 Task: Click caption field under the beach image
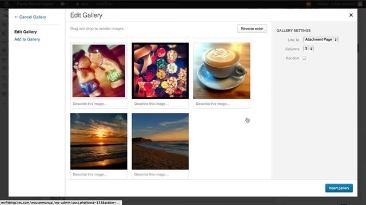point(160,174)
